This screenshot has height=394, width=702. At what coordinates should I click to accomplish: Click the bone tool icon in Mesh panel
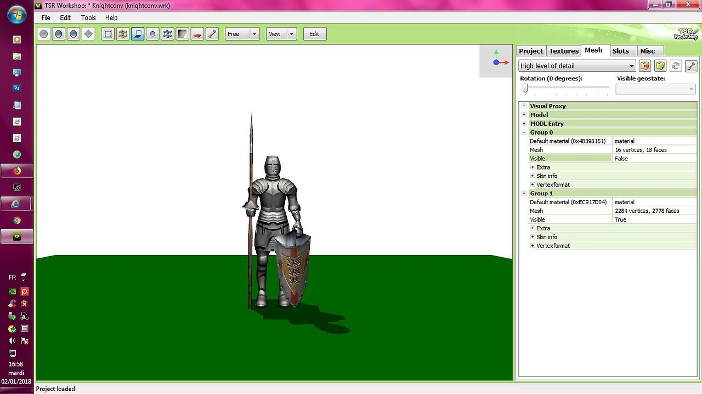[x=690, y=66]
